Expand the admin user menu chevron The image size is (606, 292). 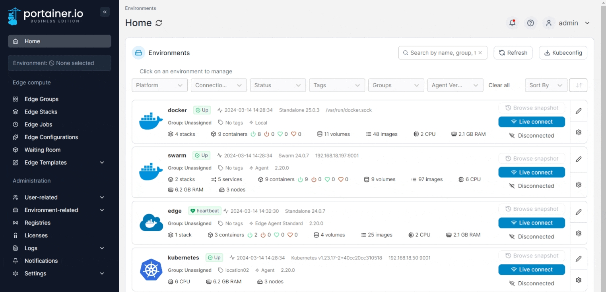tap(587, 23)
